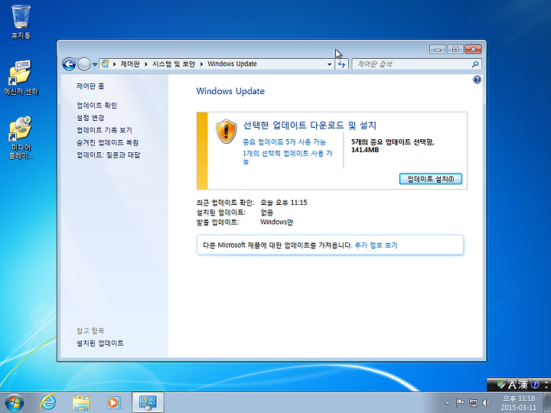Screen dimensions: 551x413
Task: Open 설치된 업데이트 at sidebar bottom
Action: (x=100, y=343)
